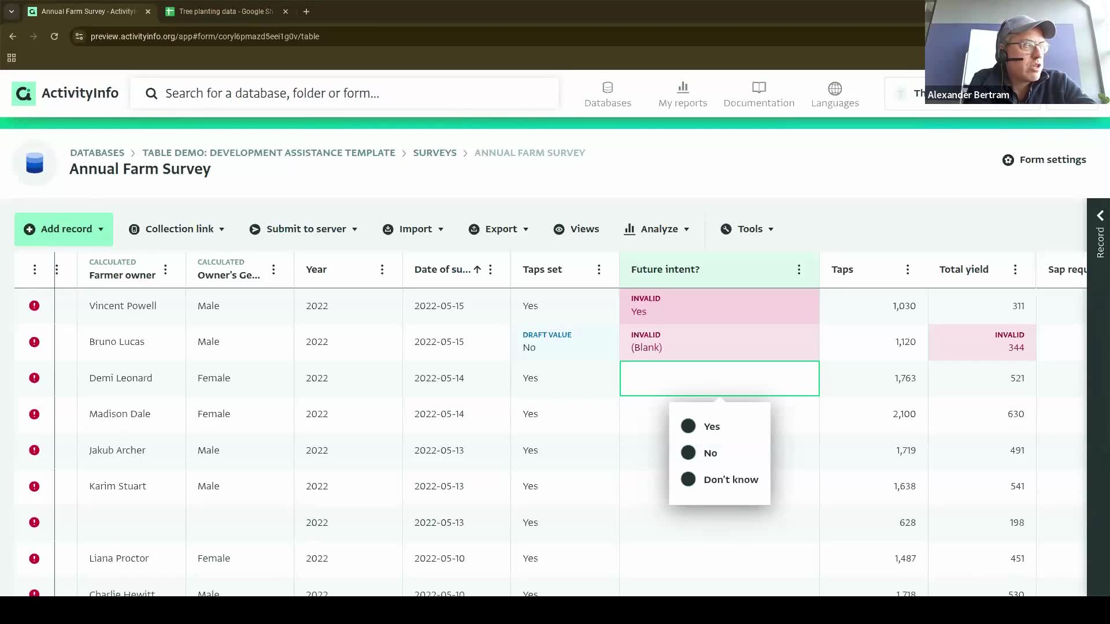This screenshot has height=624, width=1110.
Task: Open Farmer owner column options menu
Action: tap(165, 269)
